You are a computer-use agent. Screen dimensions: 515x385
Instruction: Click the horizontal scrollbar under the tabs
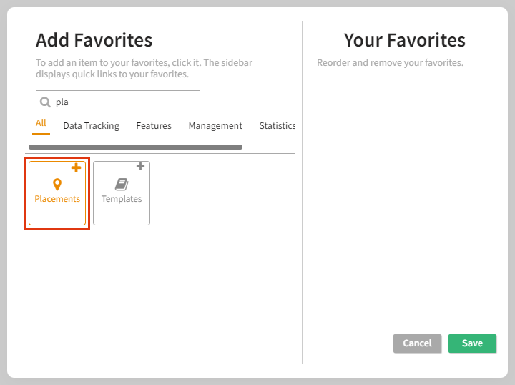pyautogui.click(x=135, y=147)
